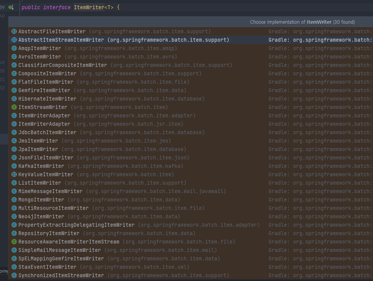Viewport: 373px width, 281px height.
Task: Click the class icon next to JpaItemWriter
Action: tap(14, 149)
